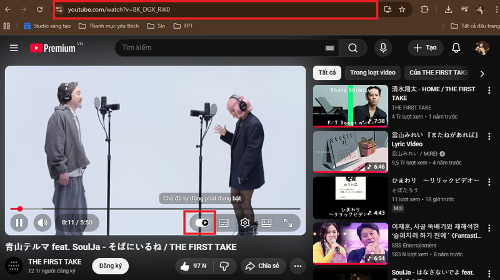Open options menu for 이재훈 SBS video
Viewport: 500px width, 280px height.
point(489,228)
